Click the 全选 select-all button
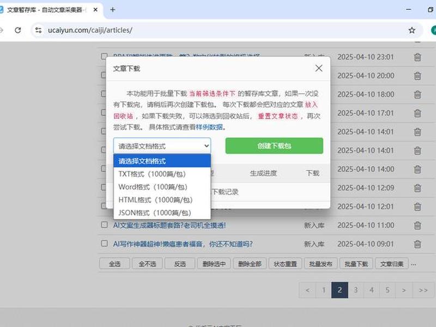This screenshot has height=327, width=436. 114,264
